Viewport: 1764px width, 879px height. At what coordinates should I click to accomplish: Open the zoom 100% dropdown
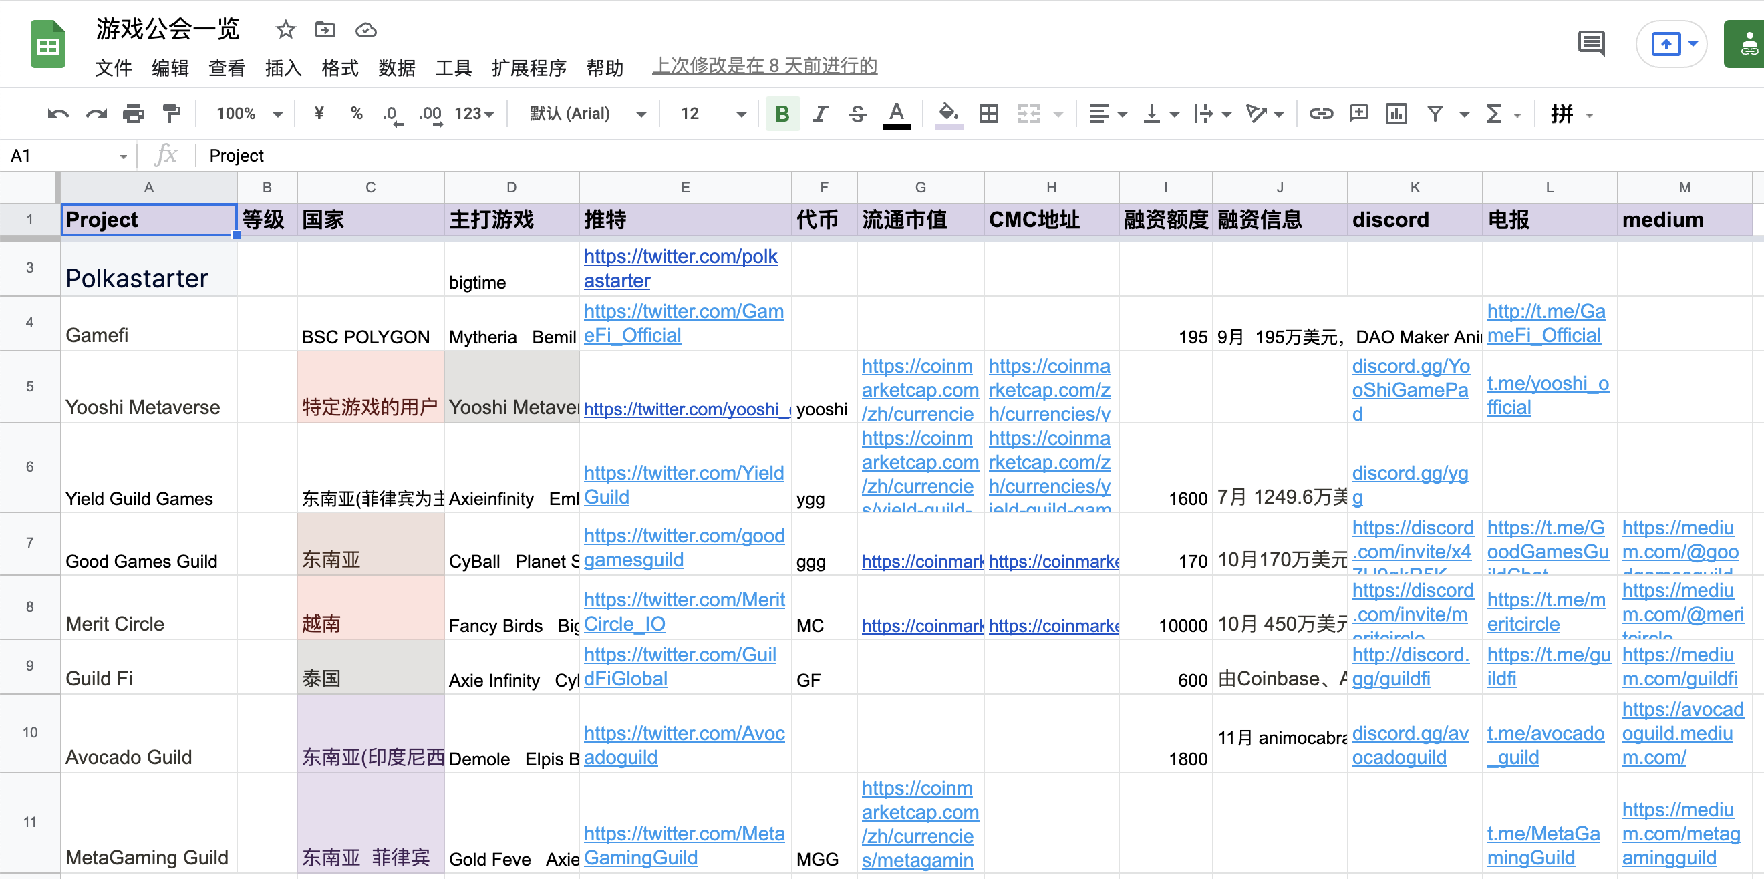(x=249, y=114)
